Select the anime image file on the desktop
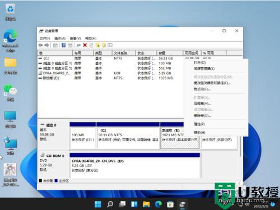The height and width of the screenshot is (210, 280). [x=11, y=175]
